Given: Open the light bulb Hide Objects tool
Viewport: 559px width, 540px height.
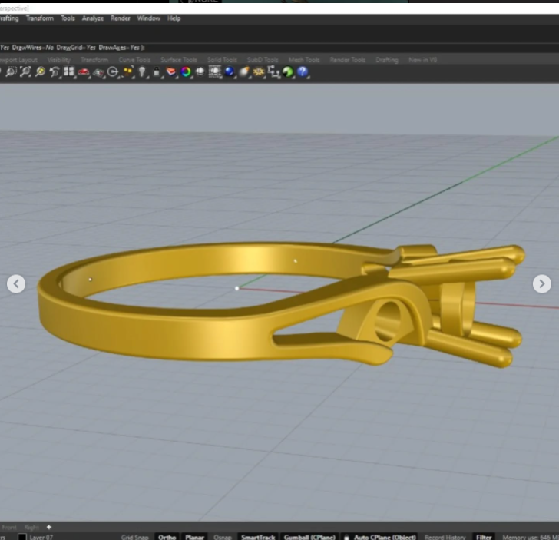Looking at the screenshot, I should click(142, 71).
